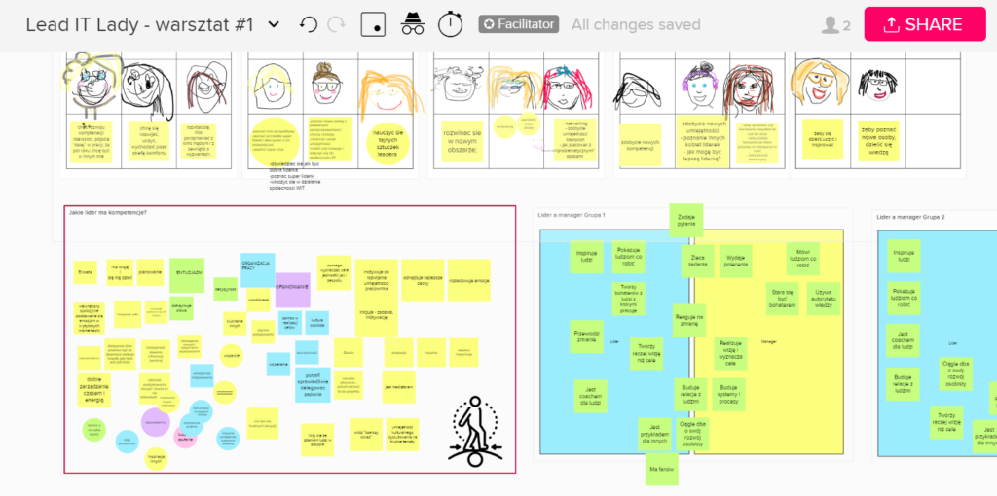Toggle private mode incognito icon
This screenshot has height=496, width=997.
(413, 24)
